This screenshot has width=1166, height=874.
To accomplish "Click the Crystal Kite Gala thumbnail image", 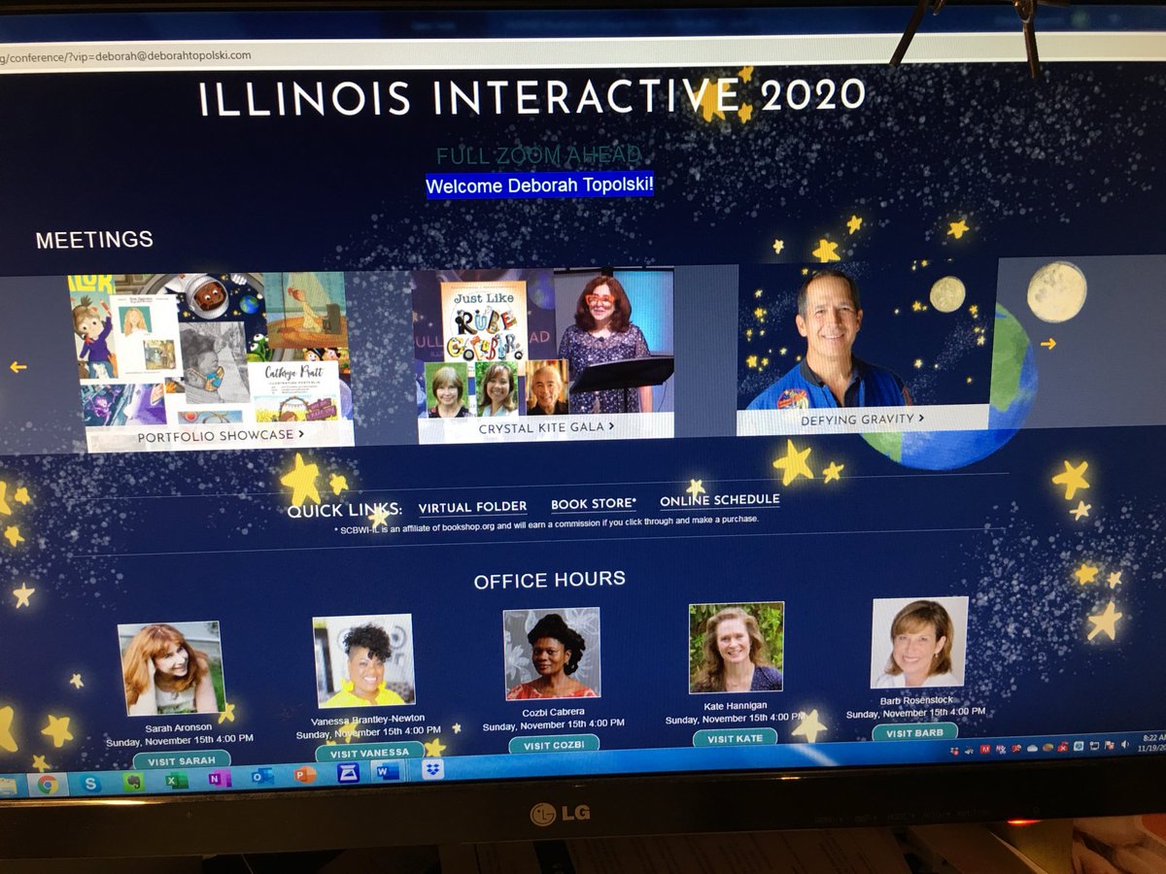I will 544,342.
